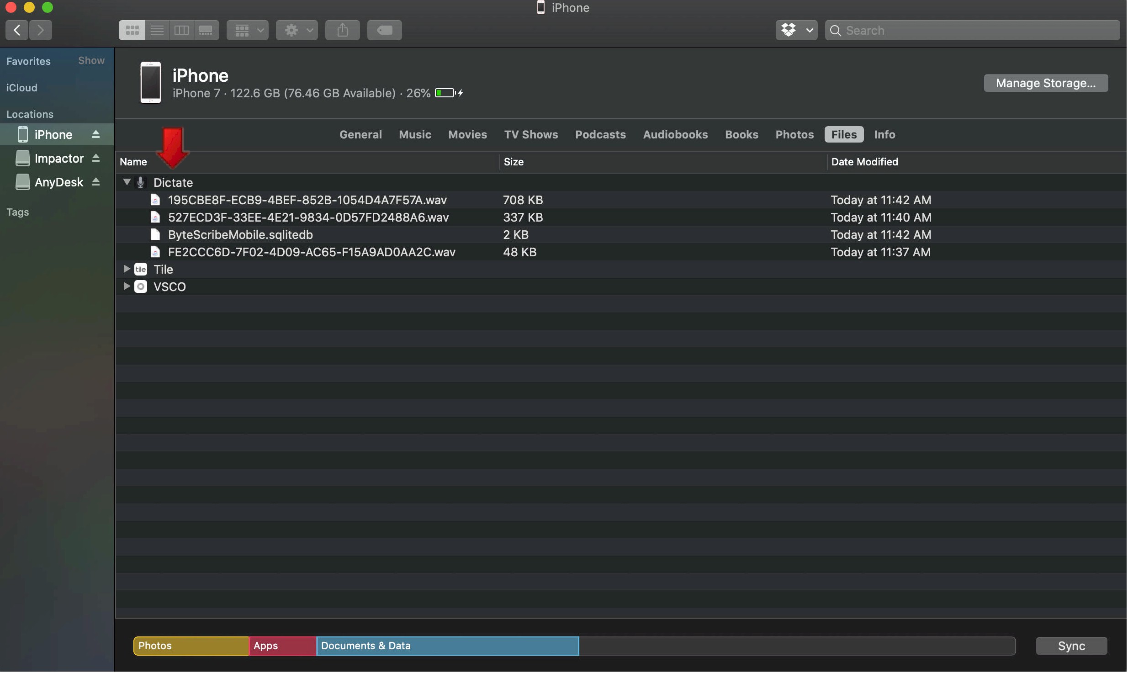Click the Impactor drive icon
This screenshot has height=673, width=1128.
(23, 158)
